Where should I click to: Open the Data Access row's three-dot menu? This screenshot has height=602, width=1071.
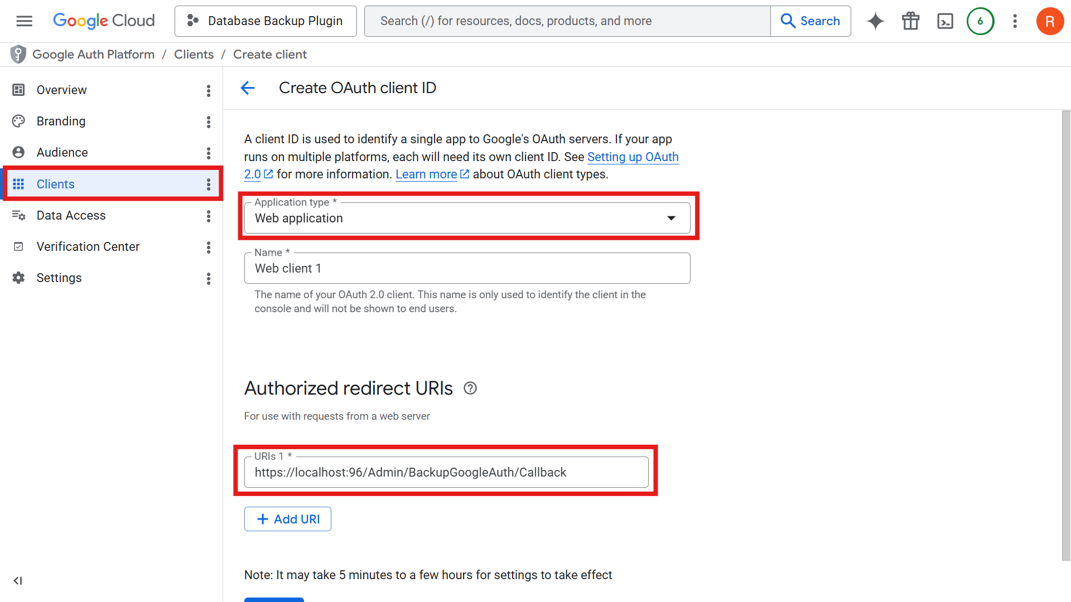pyautogui.click(x=209, y=216)
